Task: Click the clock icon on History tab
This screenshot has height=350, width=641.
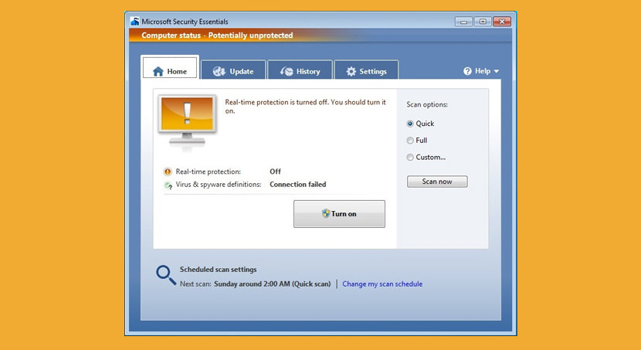Action: point(287,72)
